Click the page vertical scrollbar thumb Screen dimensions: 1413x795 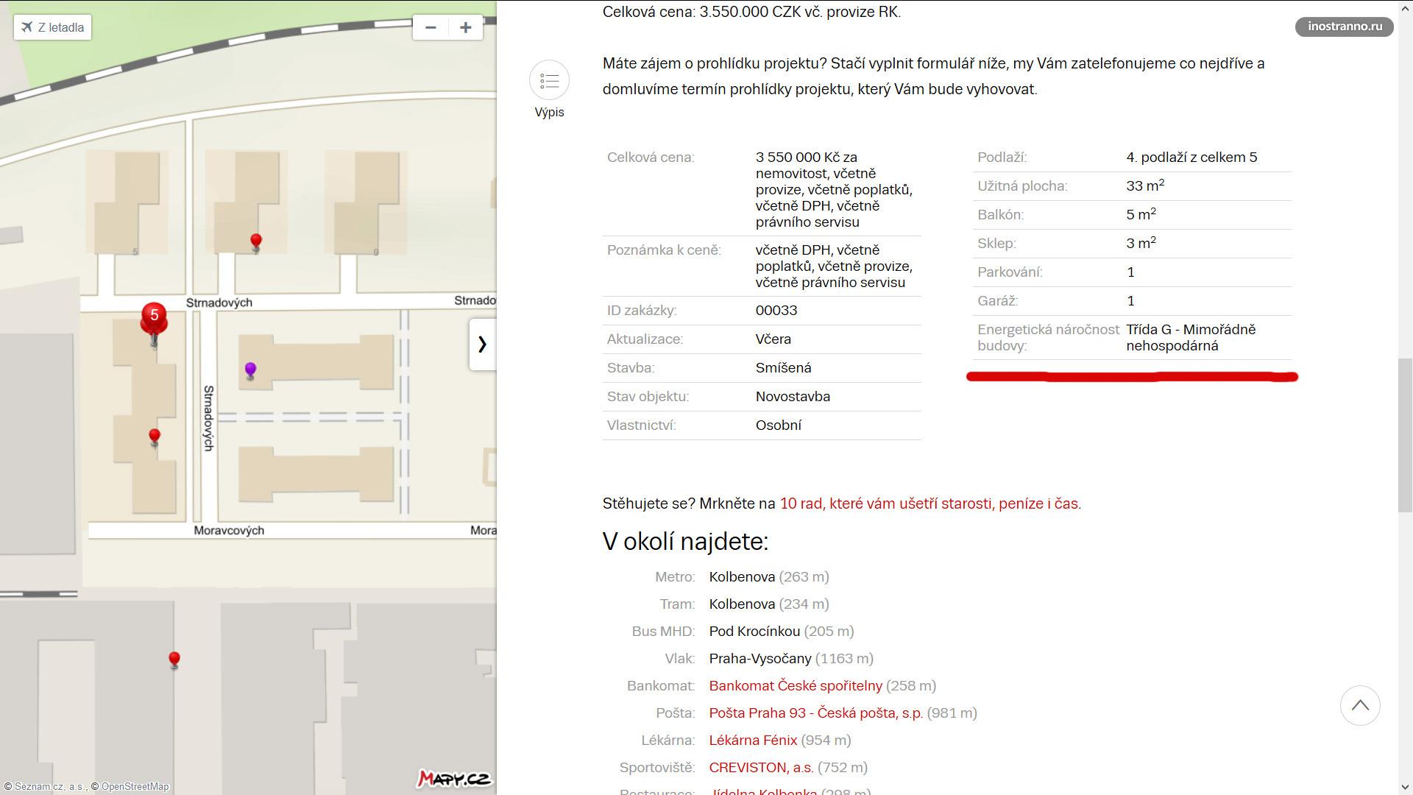1405,434
